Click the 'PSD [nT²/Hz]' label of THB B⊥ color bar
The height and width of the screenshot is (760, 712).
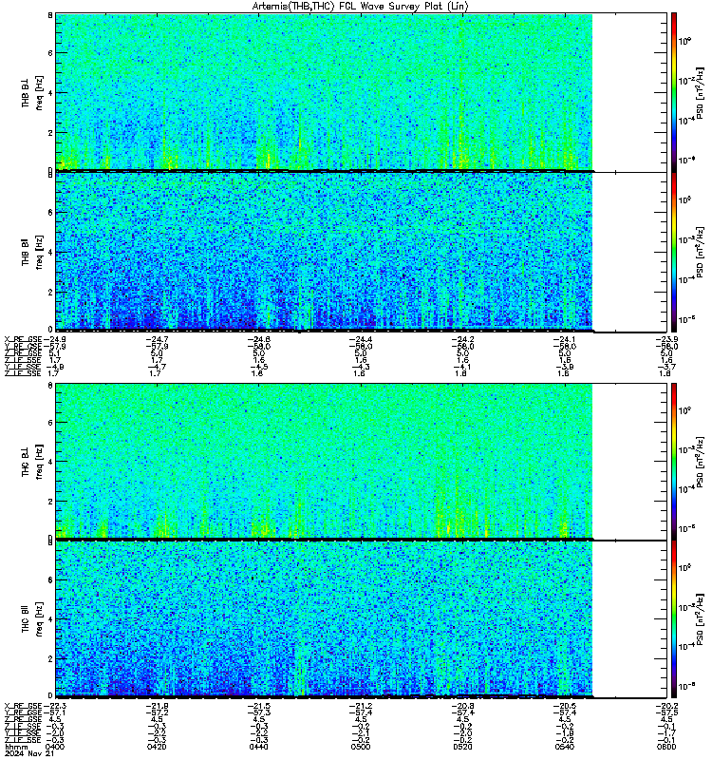pyautogui.click(x=700, y=92)
